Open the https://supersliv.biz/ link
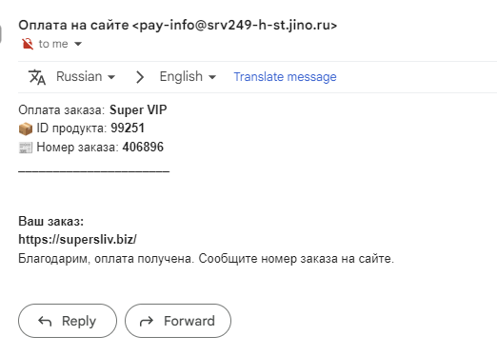The width and height of the screenshot is (497, 356). (77, 239)
